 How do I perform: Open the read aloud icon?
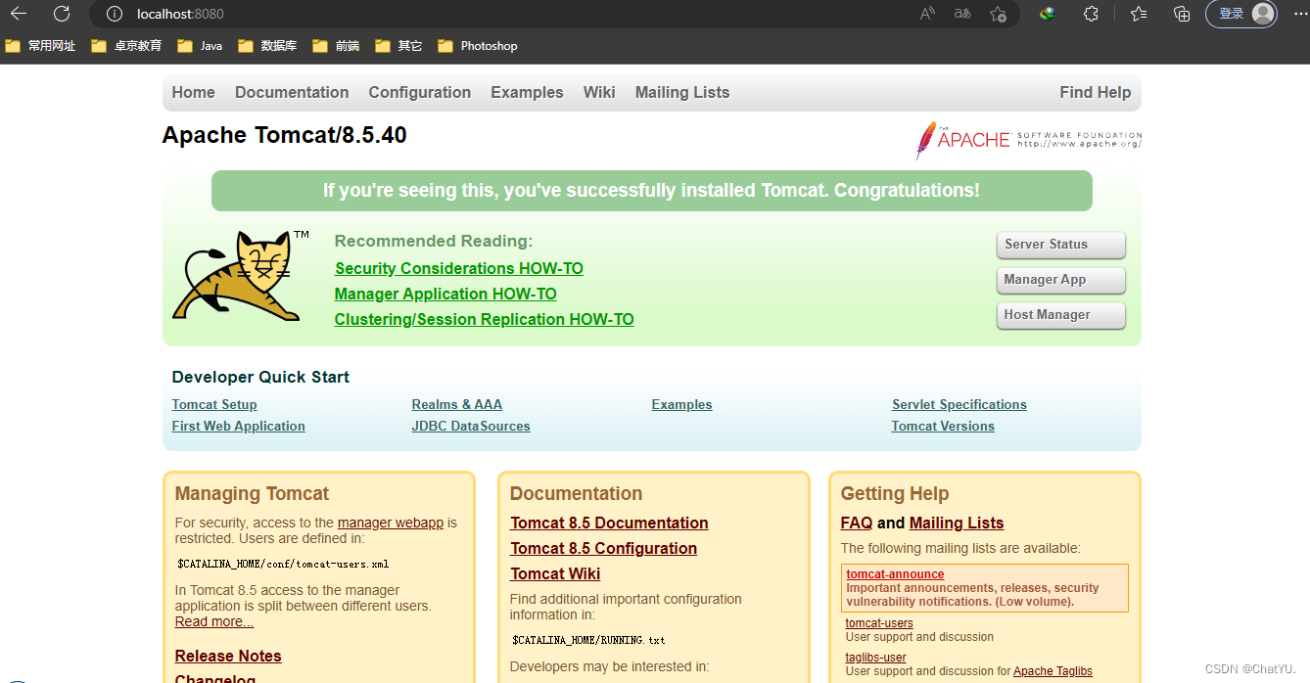(x=927, y=14)
